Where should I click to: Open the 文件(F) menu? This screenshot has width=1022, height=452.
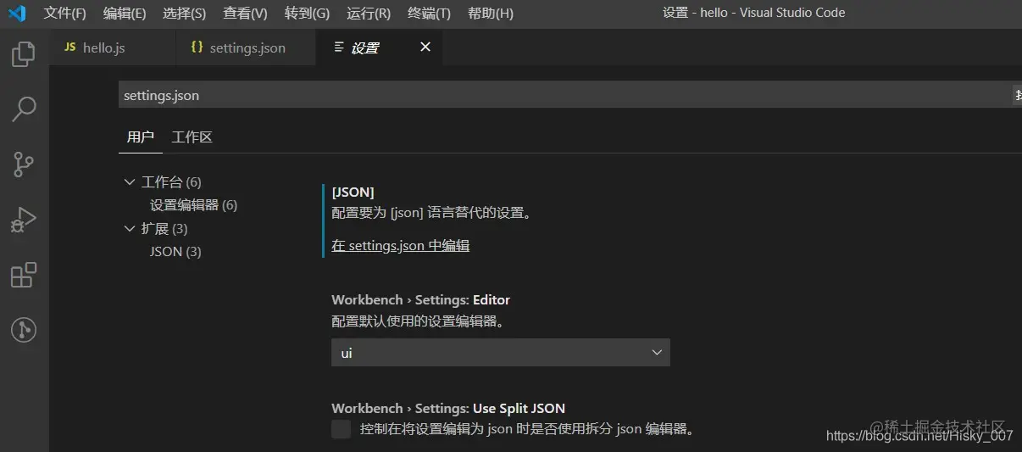coord(65,14)
